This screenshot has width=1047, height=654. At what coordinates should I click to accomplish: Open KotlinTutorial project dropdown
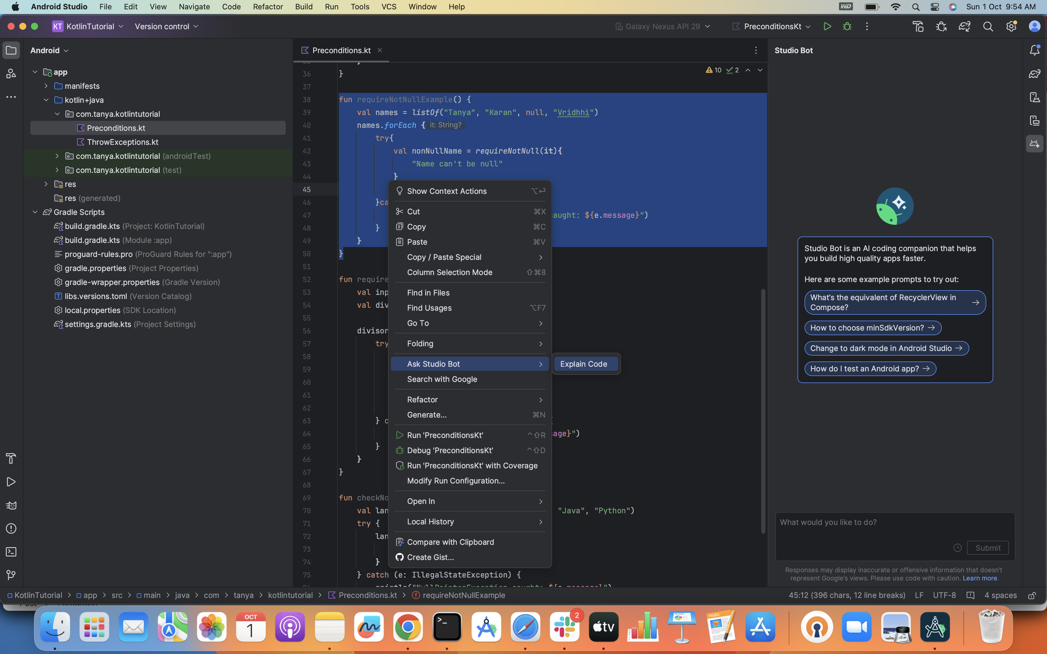coord(88,26)
